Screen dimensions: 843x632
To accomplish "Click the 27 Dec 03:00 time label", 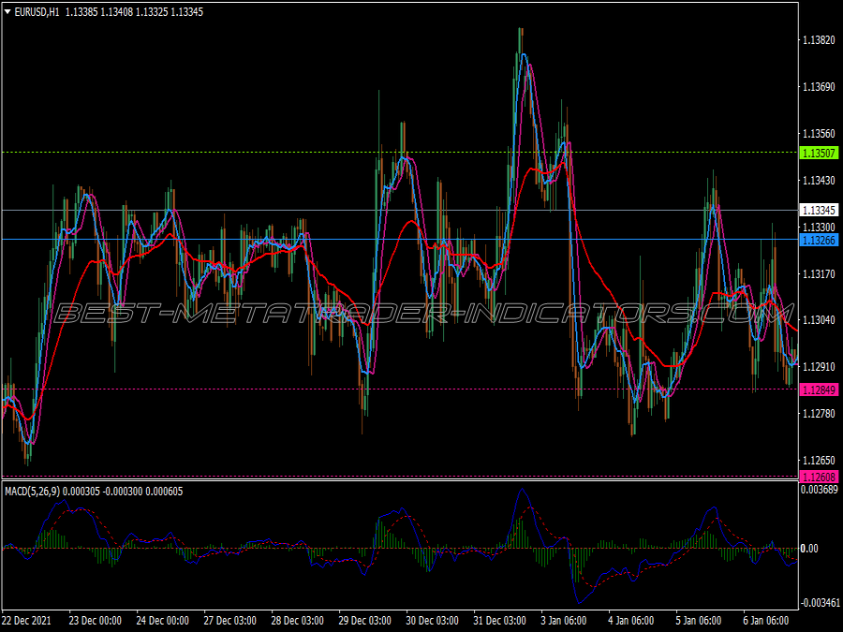I will (230, 620).
